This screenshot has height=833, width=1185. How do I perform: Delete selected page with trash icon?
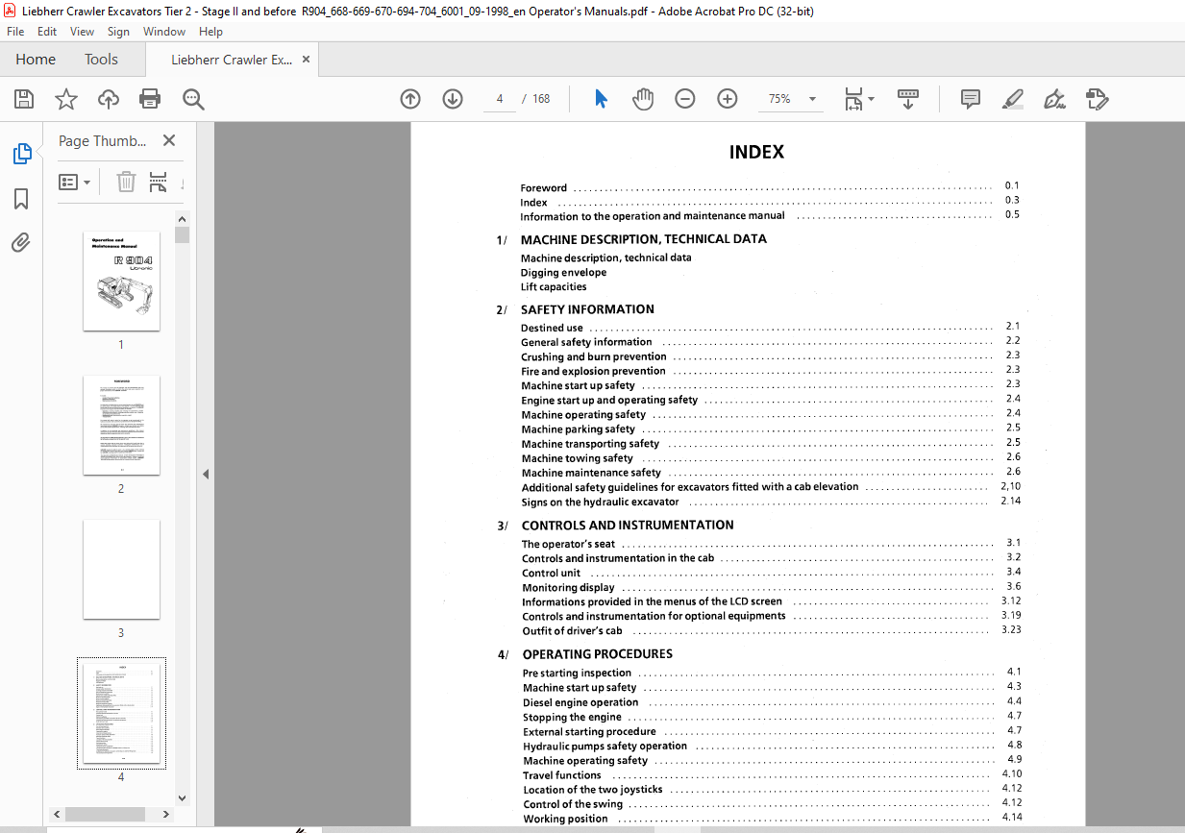(127, 182)
